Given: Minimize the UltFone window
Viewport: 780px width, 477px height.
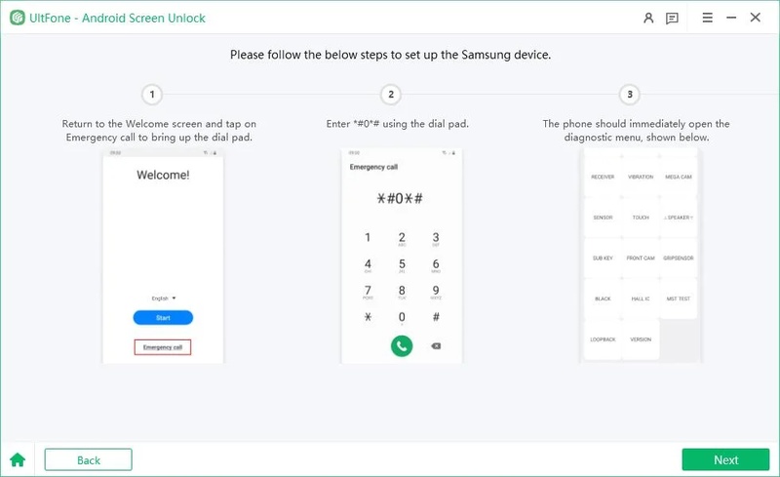Looking at the screenshot, I should [x=731, y=18].
